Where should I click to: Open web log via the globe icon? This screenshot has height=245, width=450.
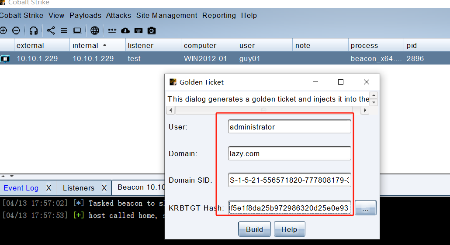coord(95,31)
